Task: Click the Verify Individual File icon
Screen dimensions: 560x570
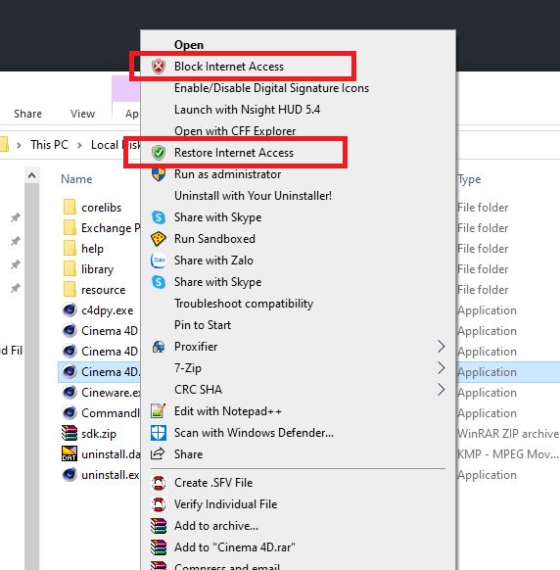Action: click(x=159, y=504)
